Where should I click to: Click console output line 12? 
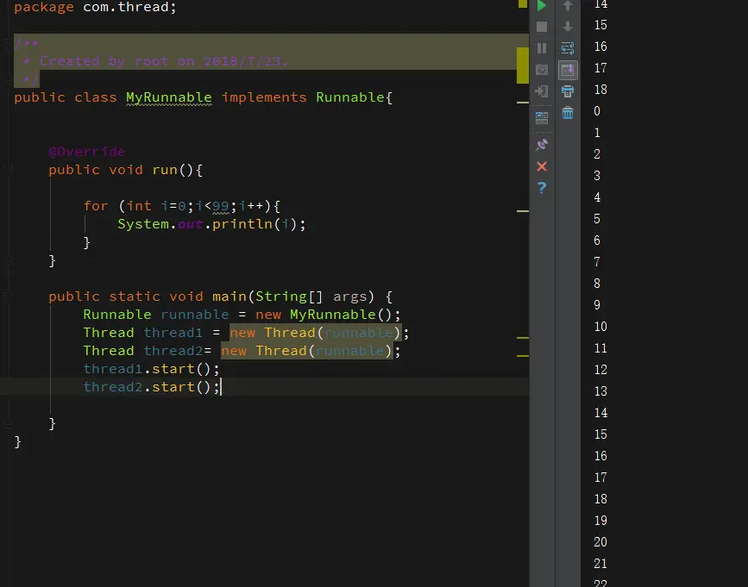(x=600, y=370)
